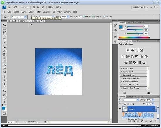Screen dimensions: 161x128
Task: Click the color spectrum ramp
Action: click(x=134, y=38)
